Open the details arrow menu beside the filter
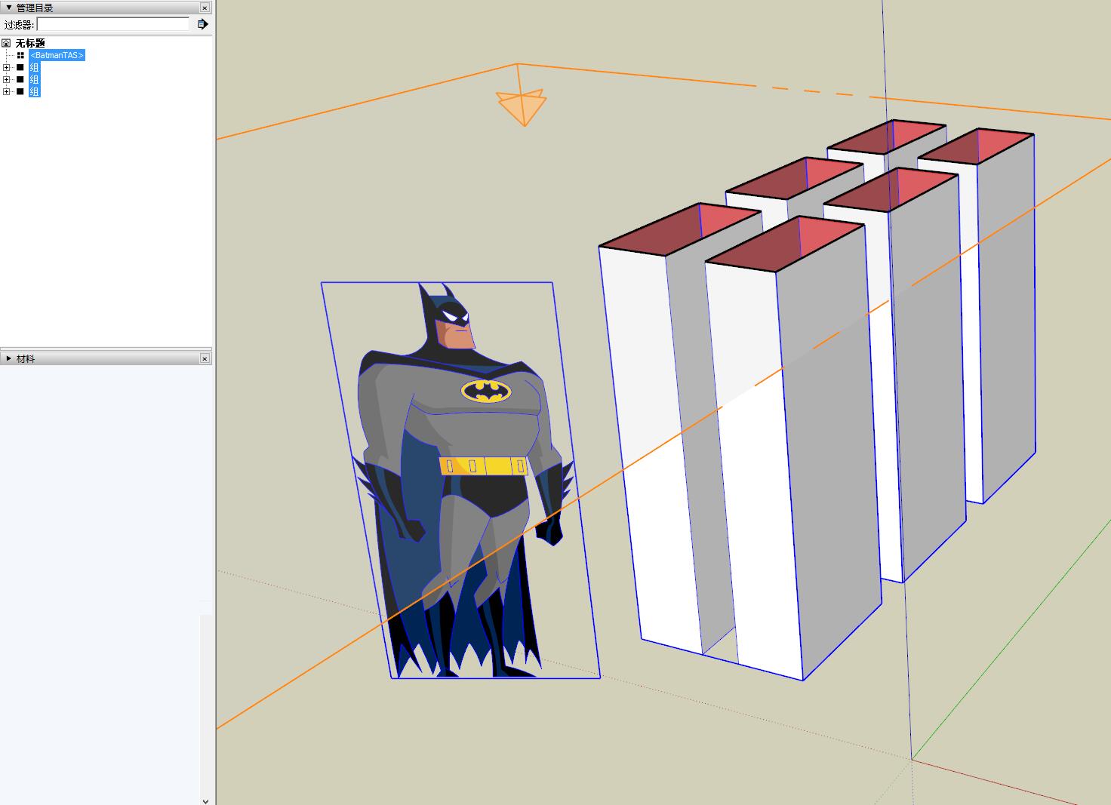Image resolution: width=1111 pixels, height=805 pixels. tap(202, 24)
